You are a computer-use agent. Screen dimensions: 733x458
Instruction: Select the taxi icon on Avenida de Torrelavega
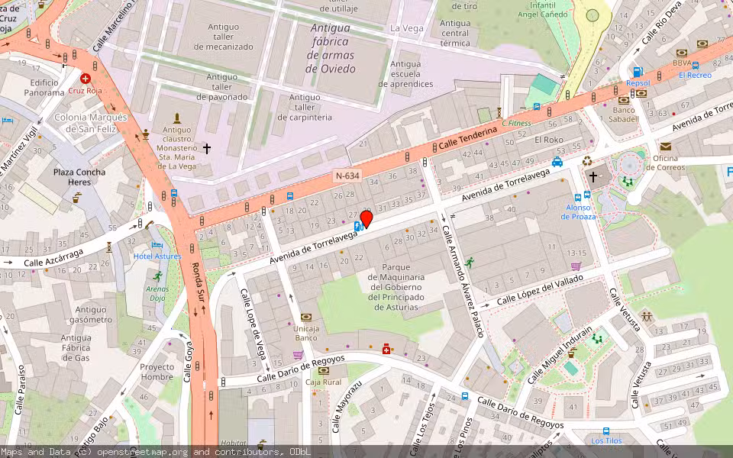pyautogui.click(x=557, y=162)
